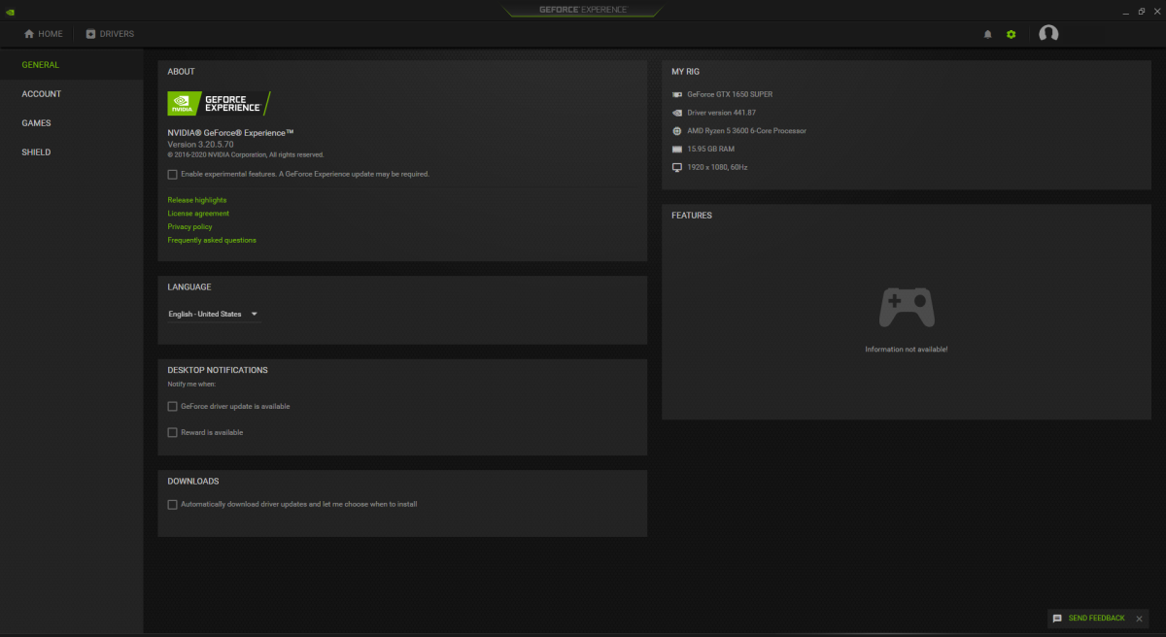The image size is (1166, 637).
Task: Click the GEFORCE EXPERIENCE title banner
Action: 583,10
